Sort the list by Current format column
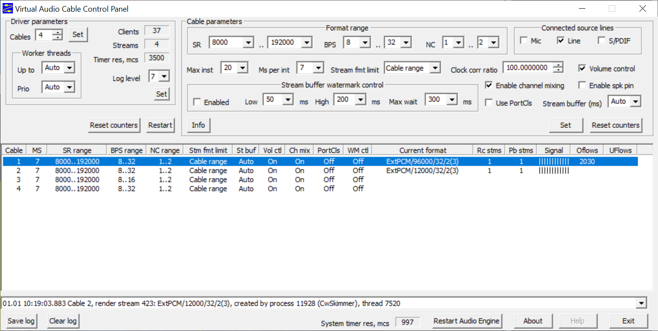 (422, 150)
